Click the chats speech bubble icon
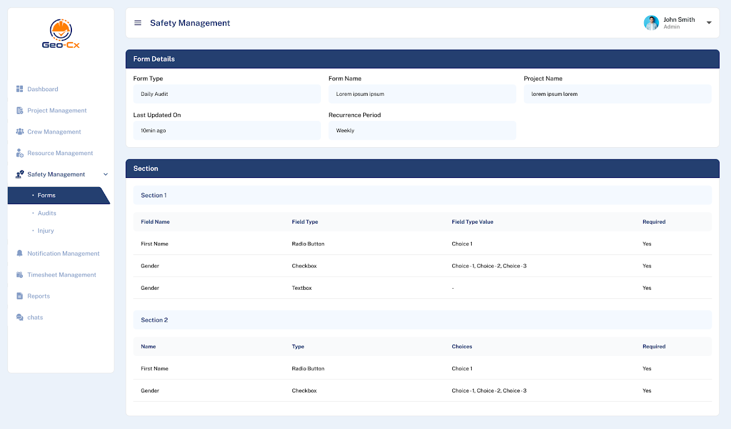The width and height of the screenshot is (731, 429). tap(19, 317)
